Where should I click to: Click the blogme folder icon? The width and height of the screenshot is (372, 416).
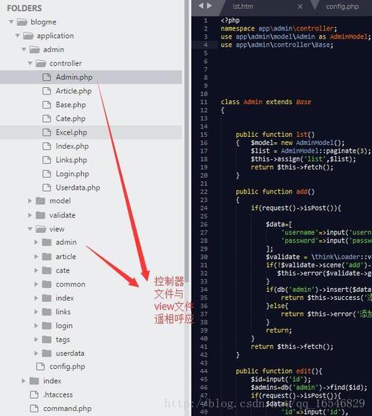(x=22, y=22)
